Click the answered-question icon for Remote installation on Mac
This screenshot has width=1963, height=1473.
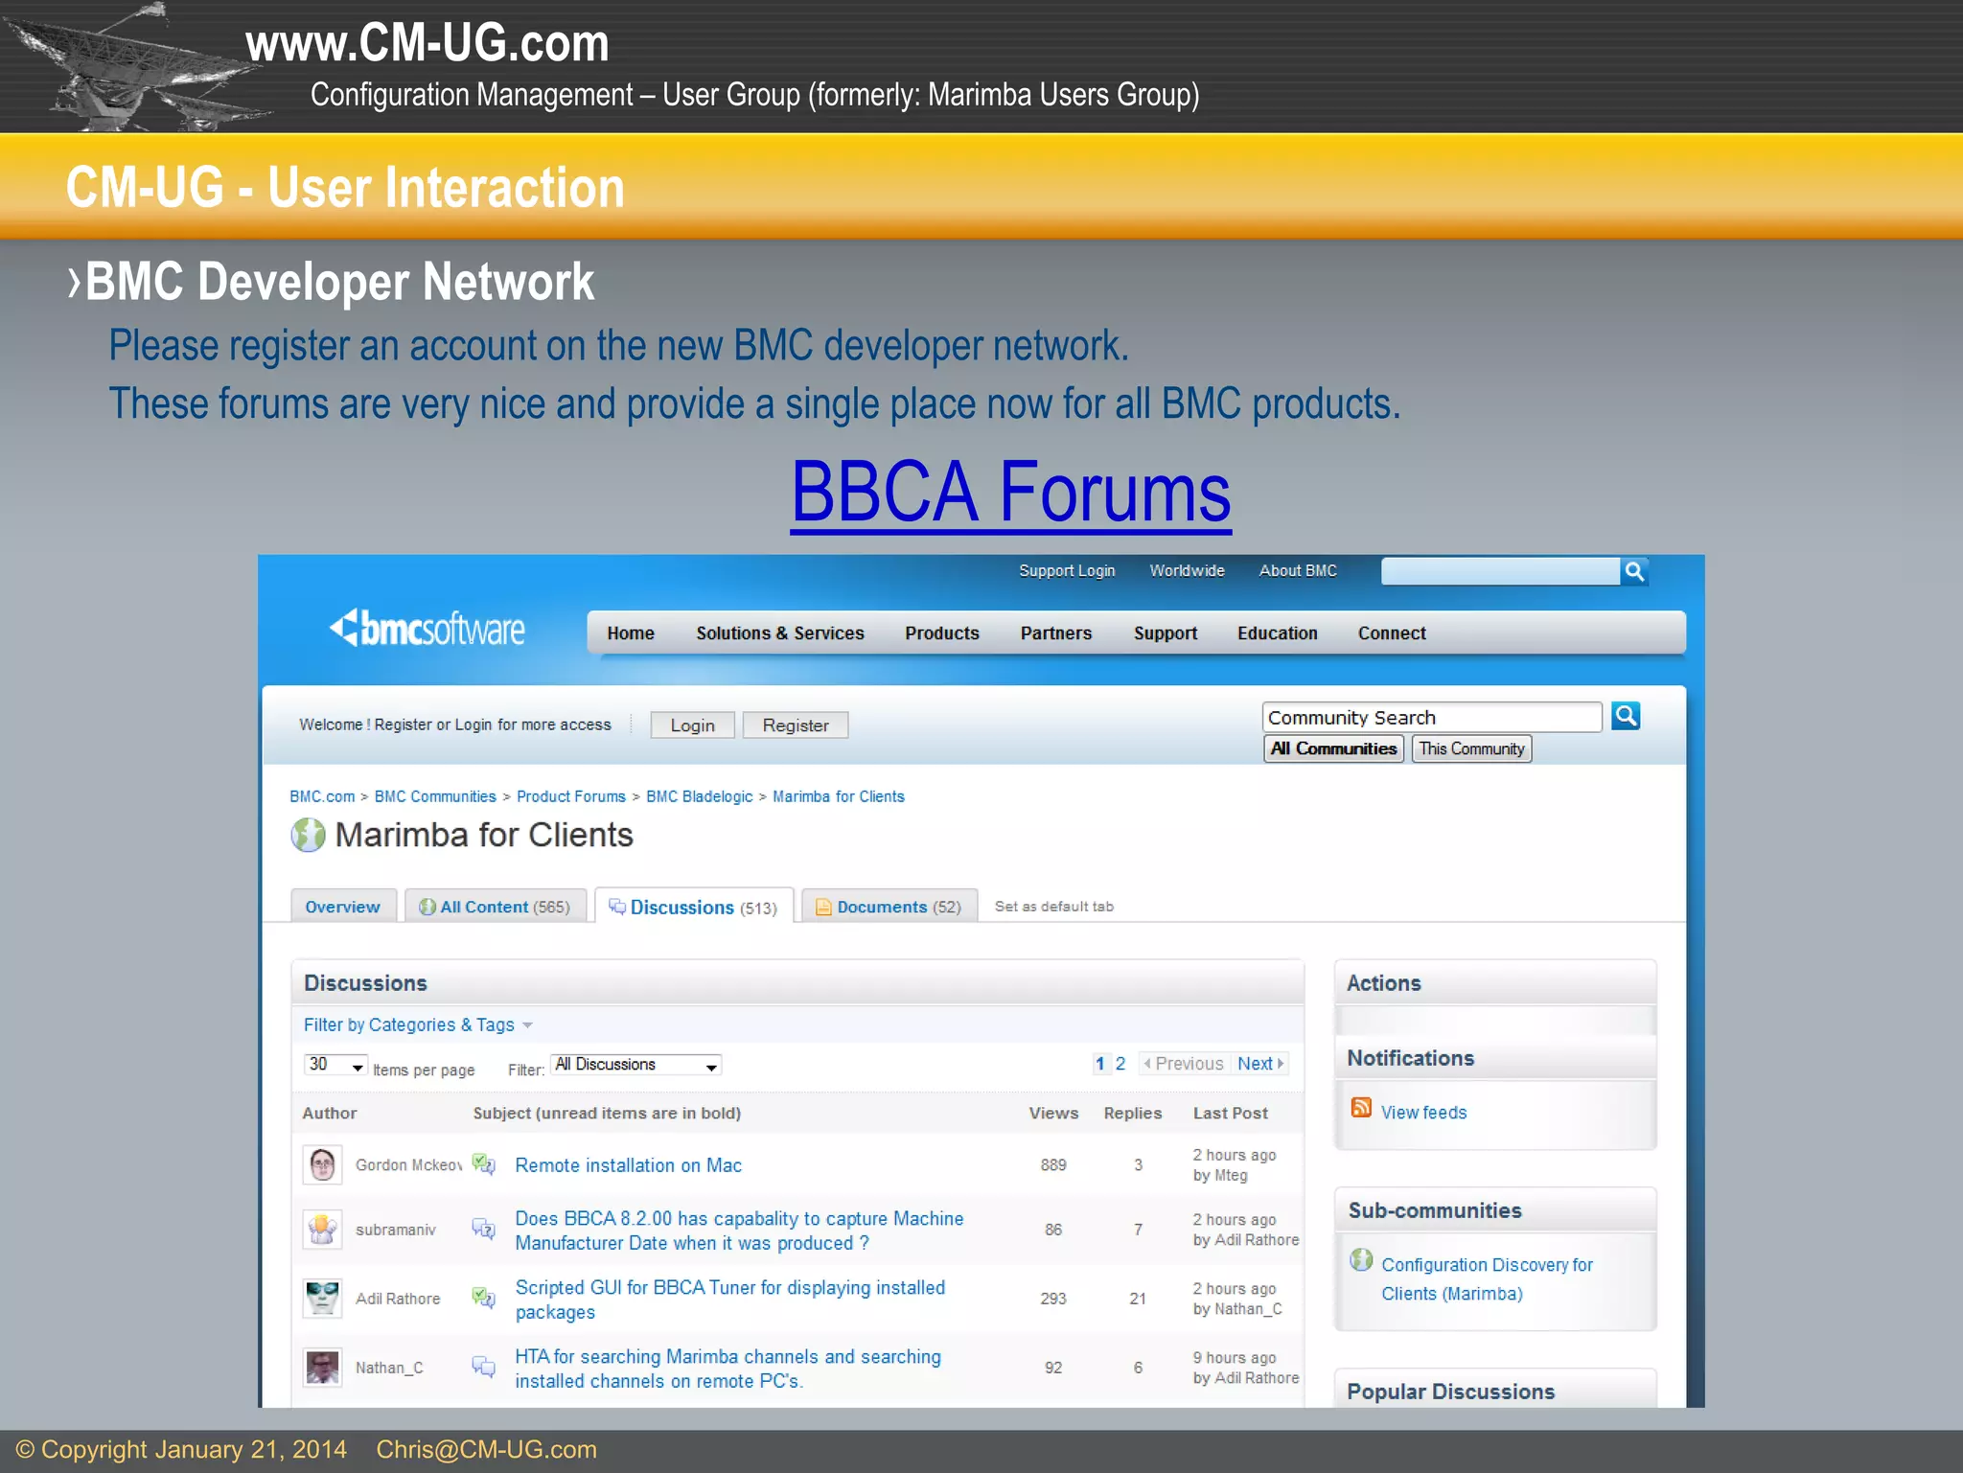[484, 1164]
